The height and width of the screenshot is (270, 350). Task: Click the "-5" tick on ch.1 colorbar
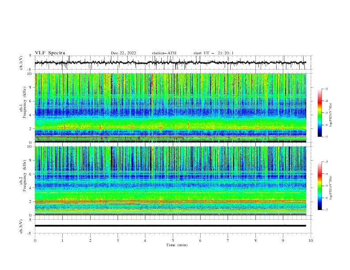[326, 113]
